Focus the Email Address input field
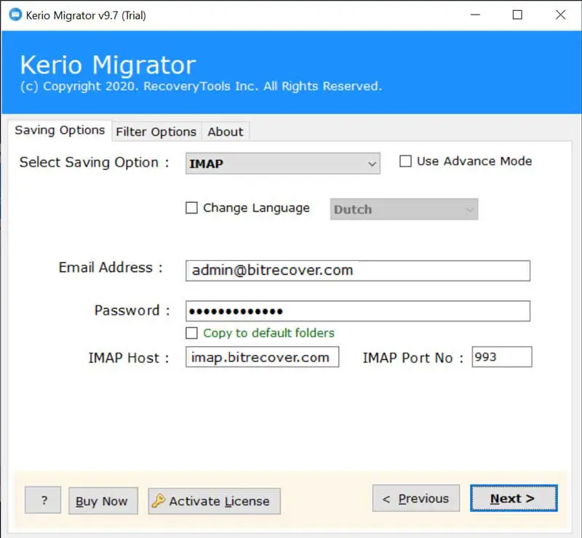The height and width of the screenshot is (538, 582). click(358, 270)
